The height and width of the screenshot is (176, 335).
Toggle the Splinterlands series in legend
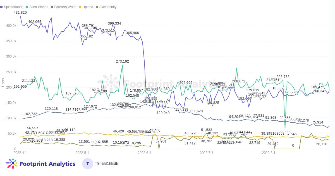coord(13,7)
